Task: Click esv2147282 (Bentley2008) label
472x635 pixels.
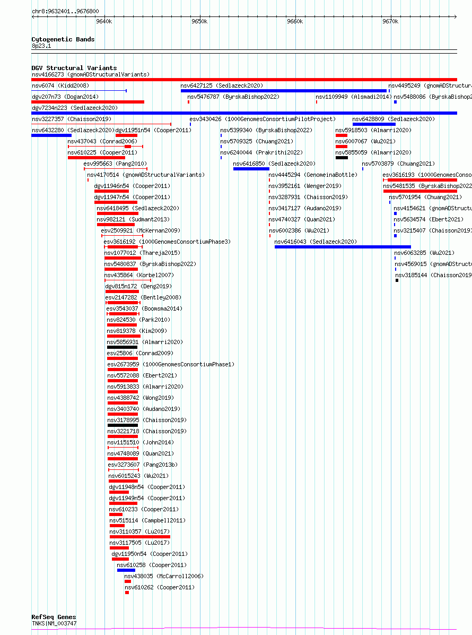Action: pos(143,298)
